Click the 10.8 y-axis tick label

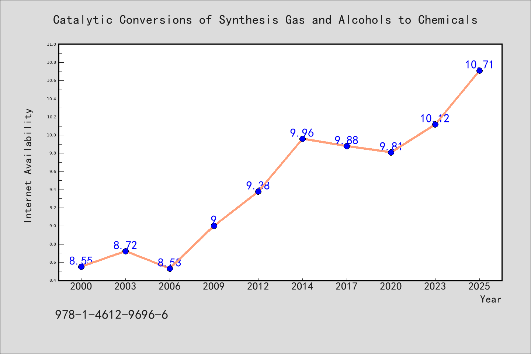click(51, 62)
